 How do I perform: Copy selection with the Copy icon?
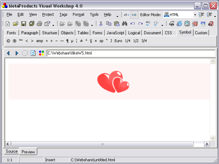click(109, 24)
